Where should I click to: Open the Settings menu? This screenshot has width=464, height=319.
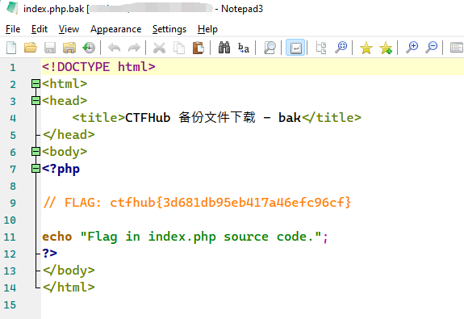169,29
